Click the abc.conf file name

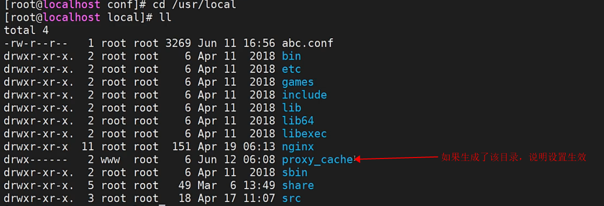coord(307,43)
